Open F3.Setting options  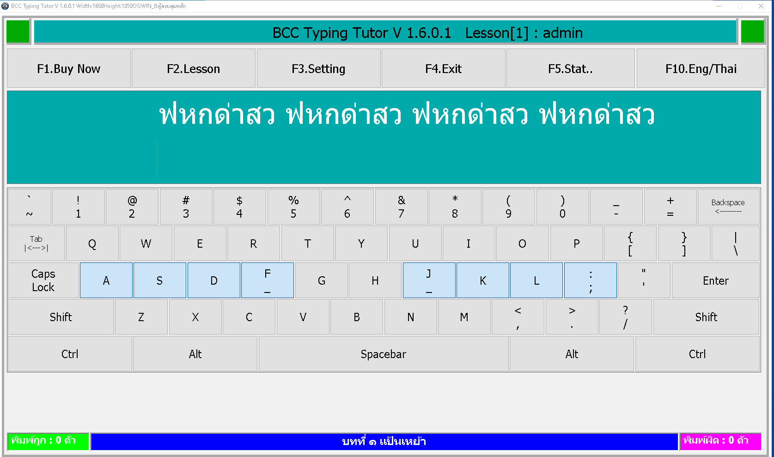[x=318, y=68]
